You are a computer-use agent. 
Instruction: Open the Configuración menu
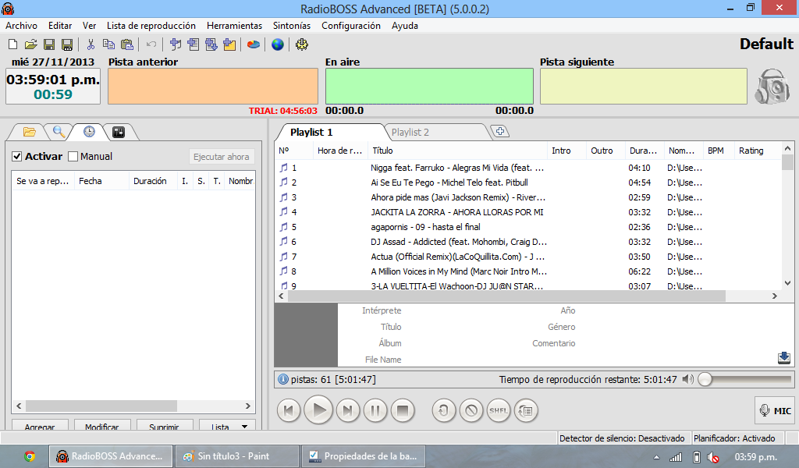point(351,26)
